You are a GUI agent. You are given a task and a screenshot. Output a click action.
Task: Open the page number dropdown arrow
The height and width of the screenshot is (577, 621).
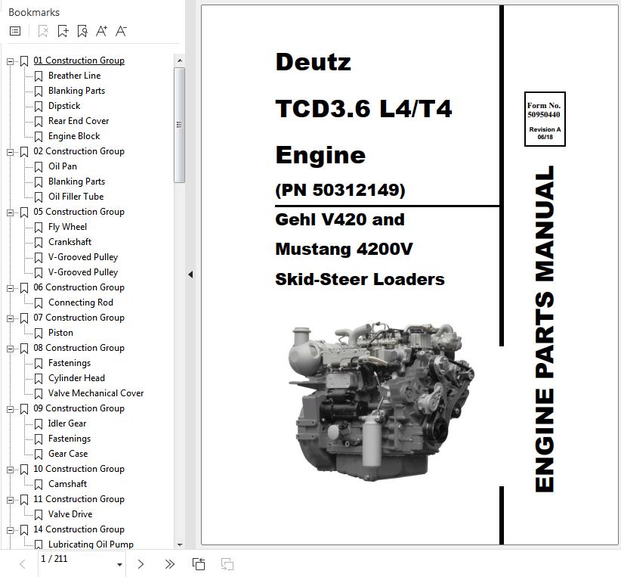point(119,565)
